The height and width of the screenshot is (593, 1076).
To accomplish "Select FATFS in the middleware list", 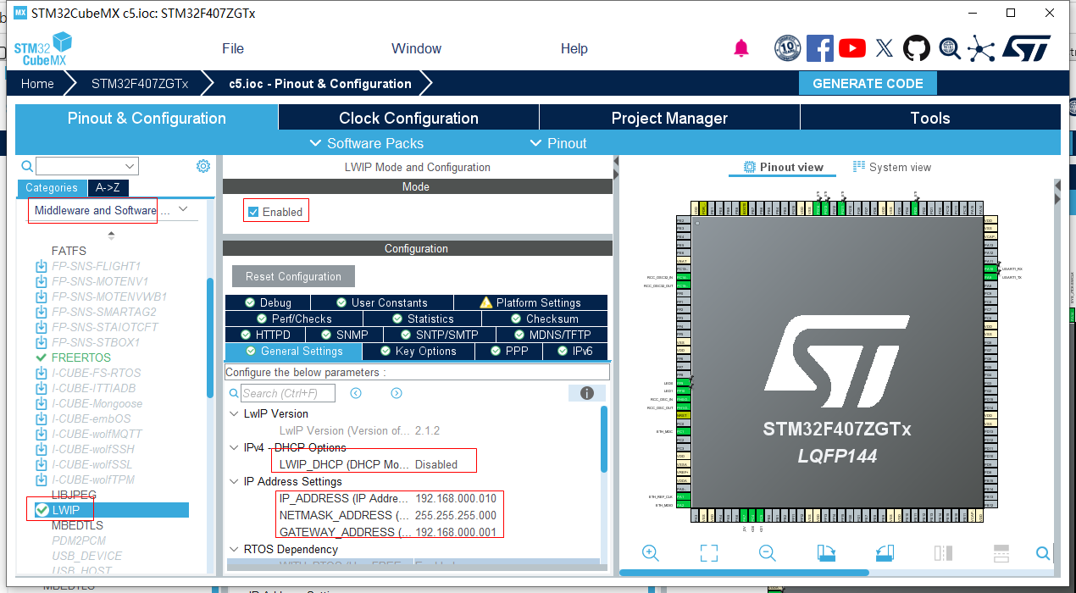I will click(x=69, y=251).
